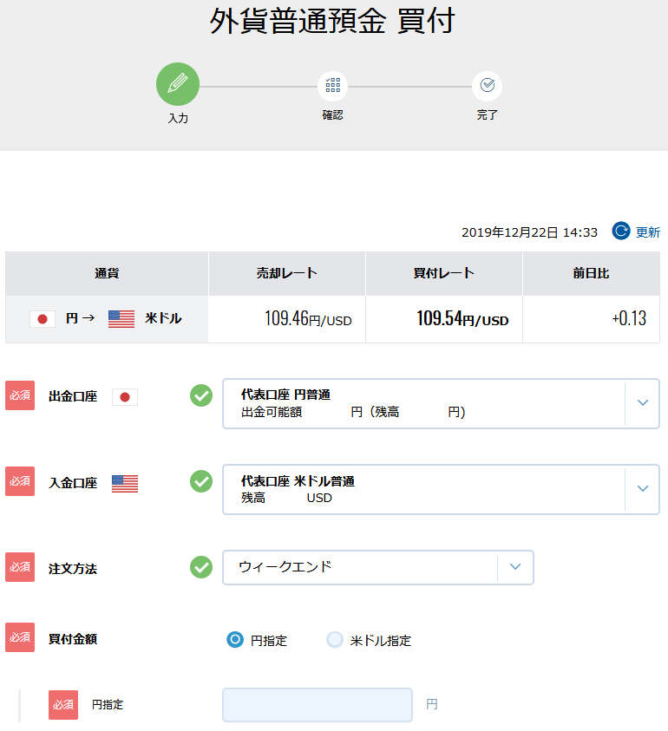Screen dimensions: 668x731
Task: Click US flag in the currency rate row
Action: 121,319
